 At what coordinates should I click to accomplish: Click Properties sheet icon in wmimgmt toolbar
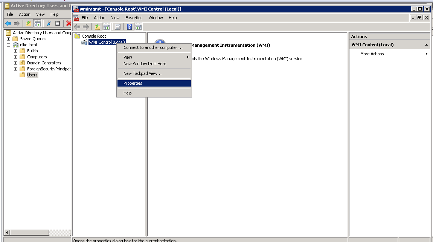117,27
